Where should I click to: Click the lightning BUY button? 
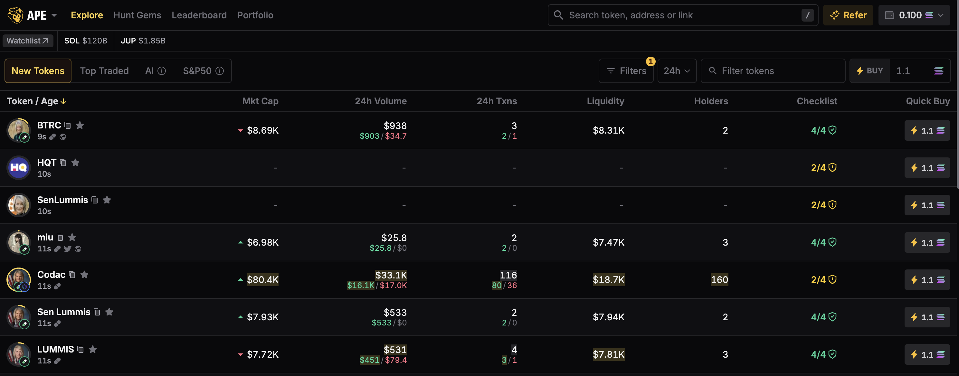click(x=870, y=71)
